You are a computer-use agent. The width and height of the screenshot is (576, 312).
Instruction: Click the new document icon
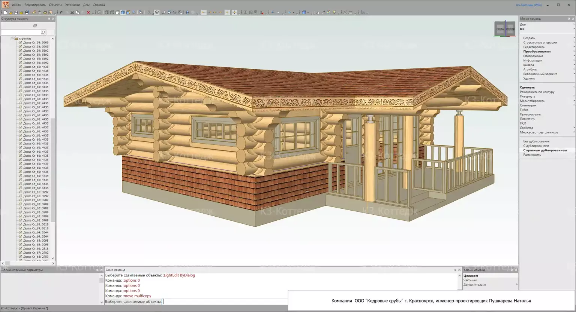point(6,12)
